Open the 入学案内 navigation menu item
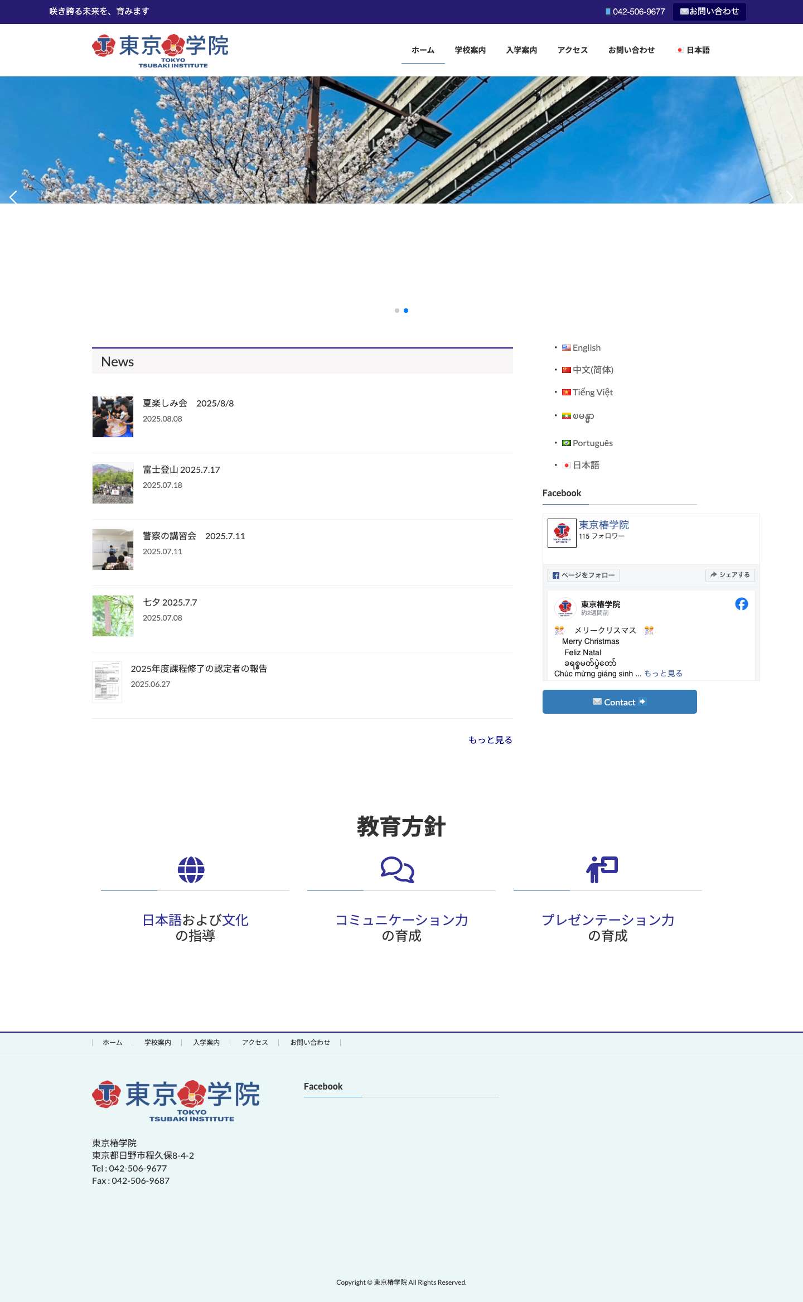 pos(522,50)
